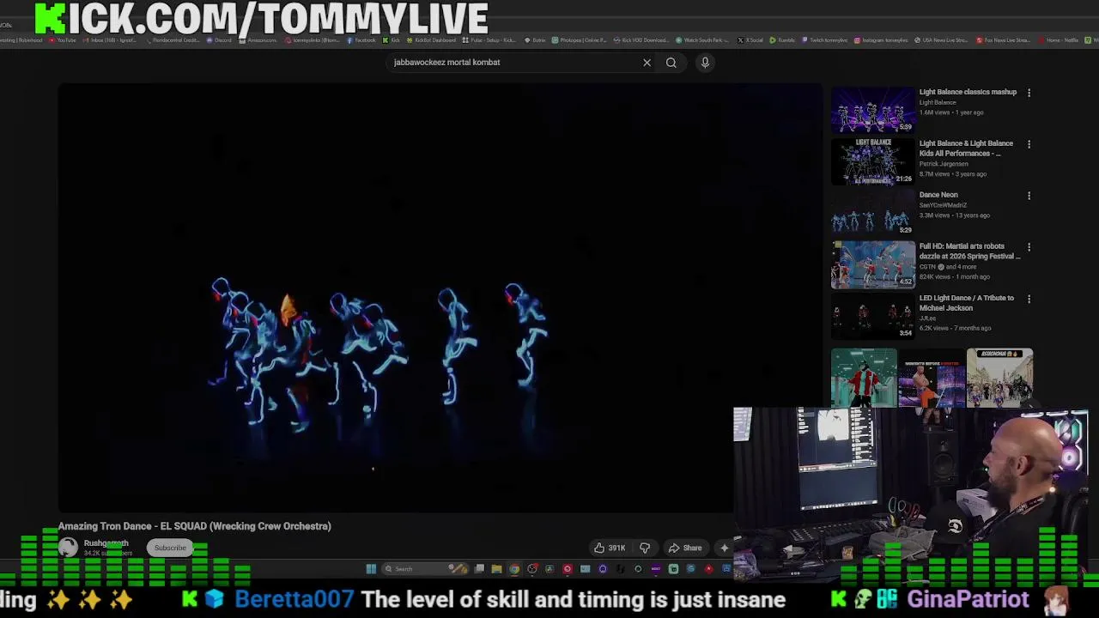Open the X Social bookmark
The width and height of the screenshot is (1099, 618).
tap(750, 40)
